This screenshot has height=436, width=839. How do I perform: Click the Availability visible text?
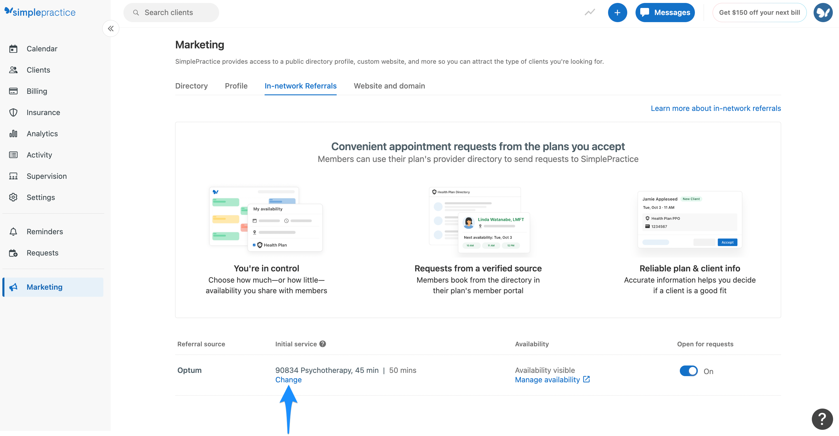point(545,370)
